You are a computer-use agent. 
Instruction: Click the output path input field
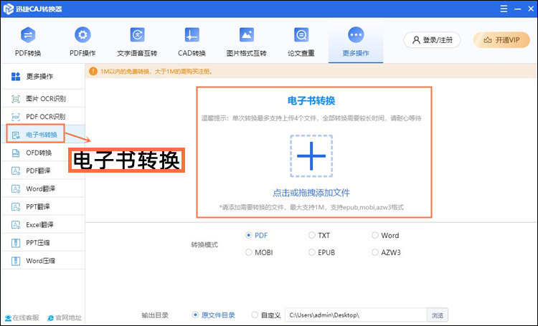tap(355, 315)
